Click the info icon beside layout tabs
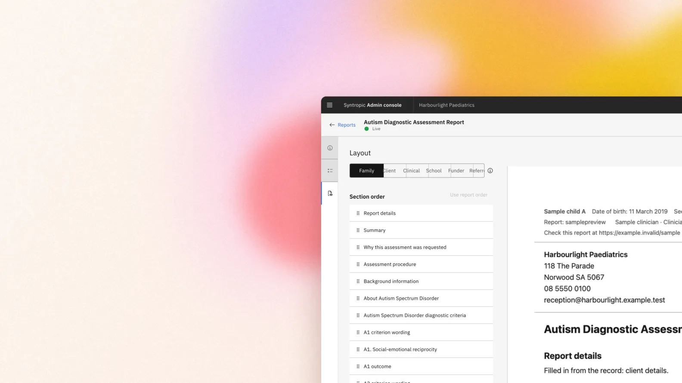682x383 pixels. click(490, 171)
